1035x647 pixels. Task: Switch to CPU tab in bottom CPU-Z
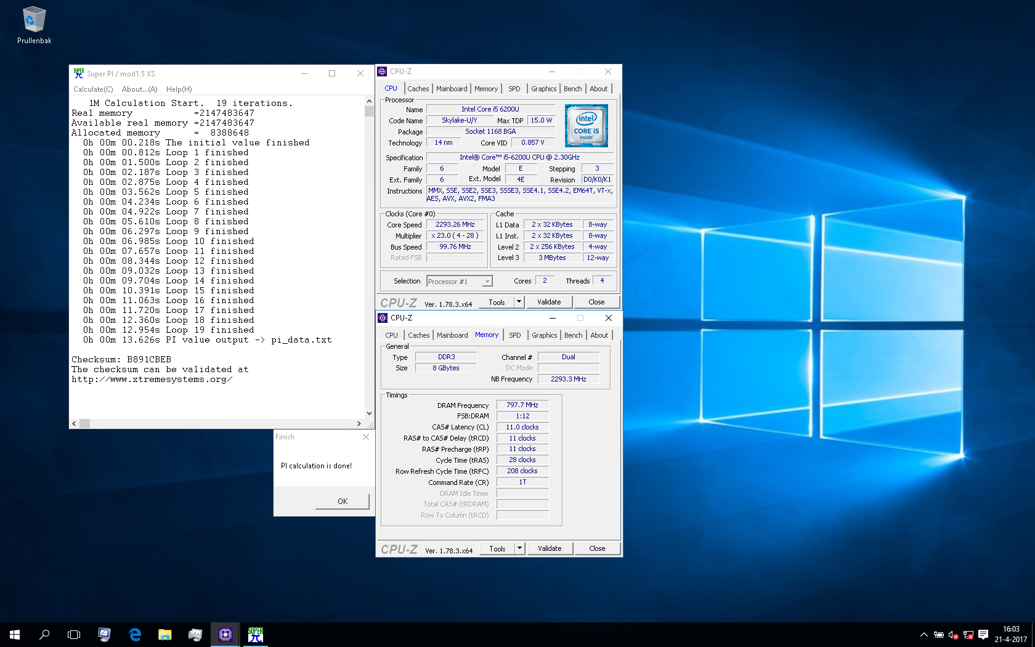392,335
